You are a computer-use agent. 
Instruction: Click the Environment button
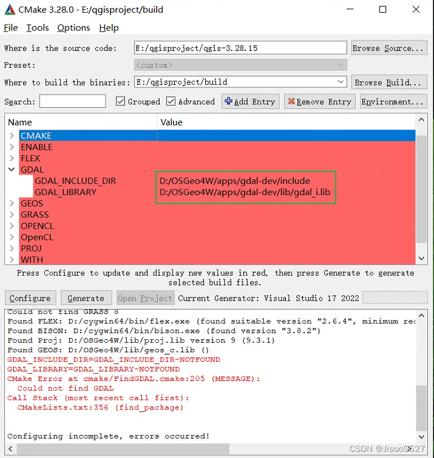click(x=393, y=101)
